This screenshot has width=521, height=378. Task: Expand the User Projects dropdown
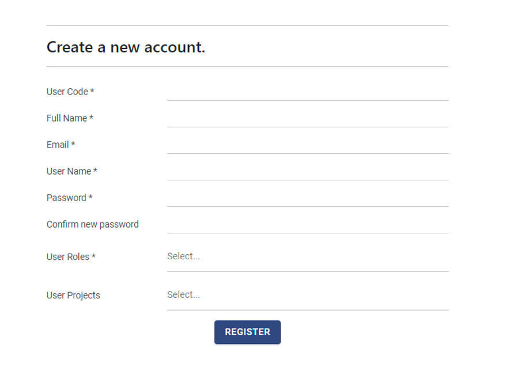pyautogui.click(x=307, y=295)
